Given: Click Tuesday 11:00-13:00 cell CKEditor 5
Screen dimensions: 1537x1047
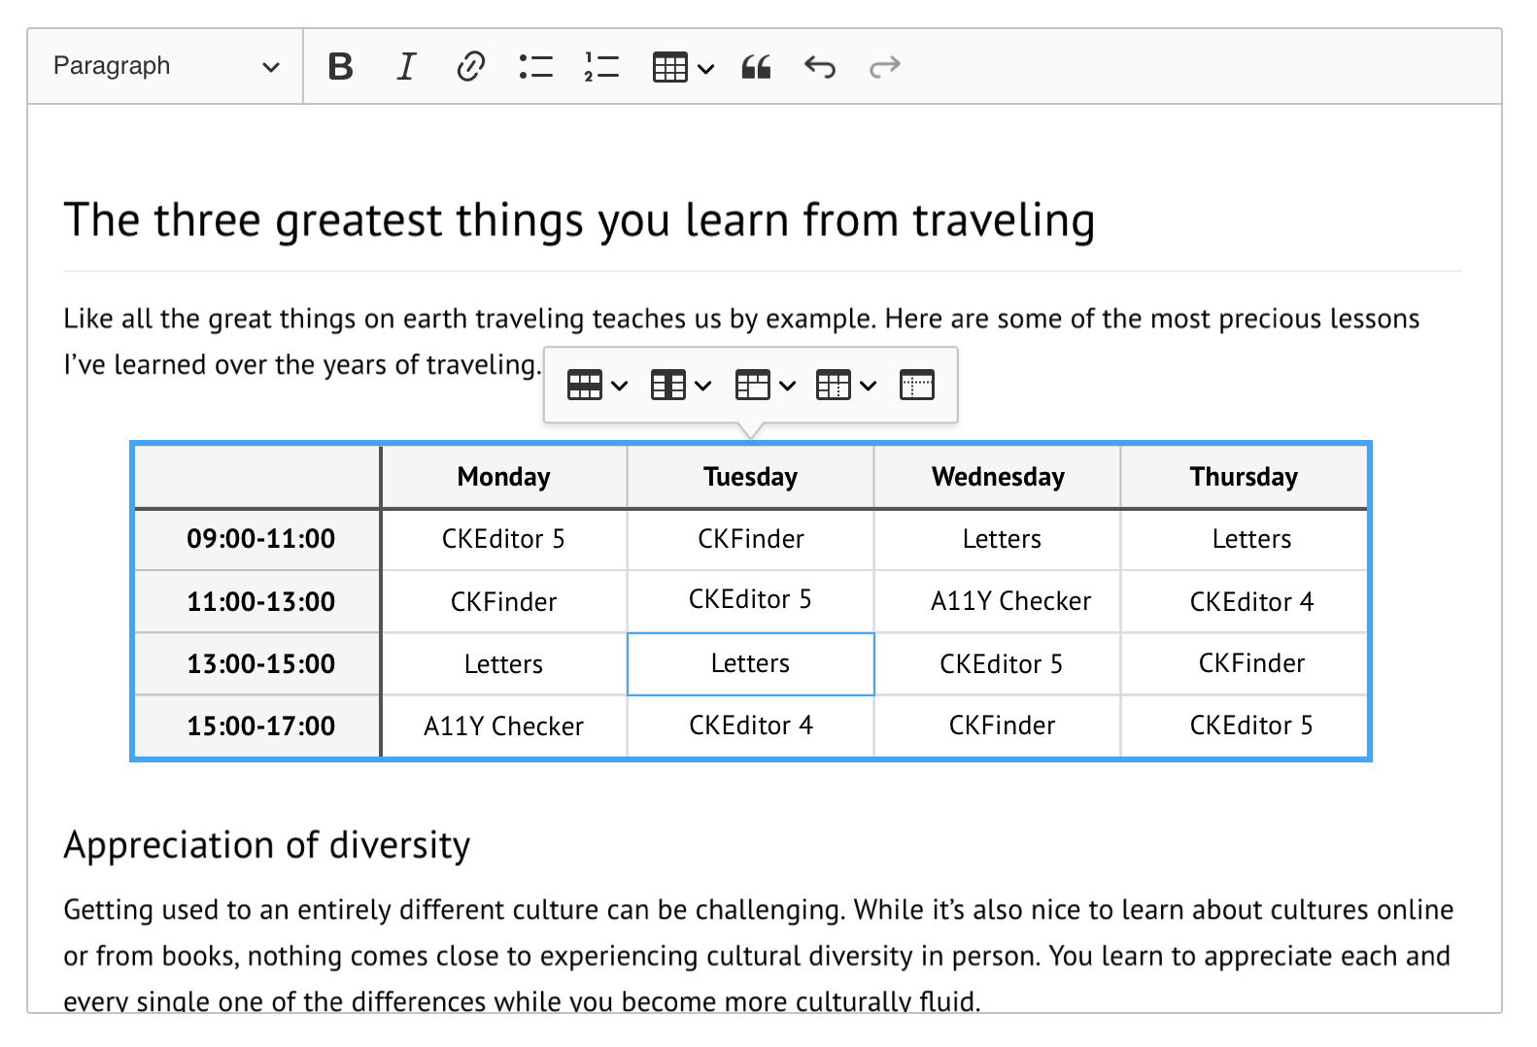Looking at the screenshot, I should click(750, 601).
